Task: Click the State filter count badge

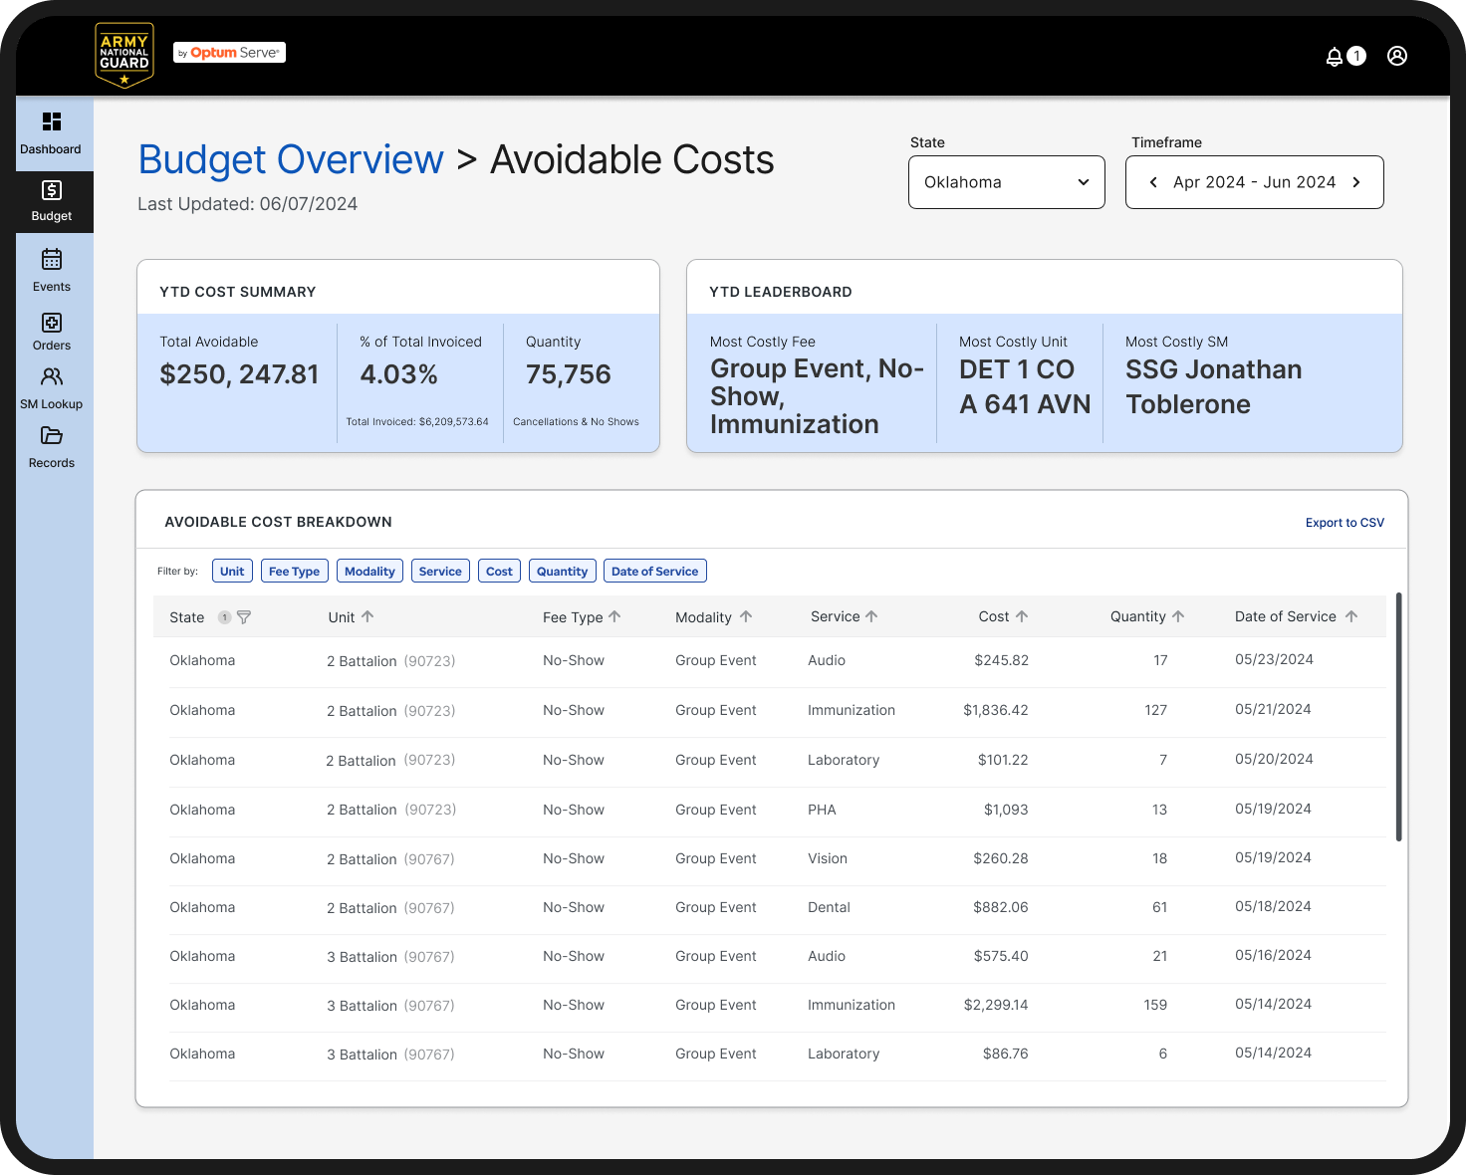Action: pyautogui.click(x=225, y=617)
